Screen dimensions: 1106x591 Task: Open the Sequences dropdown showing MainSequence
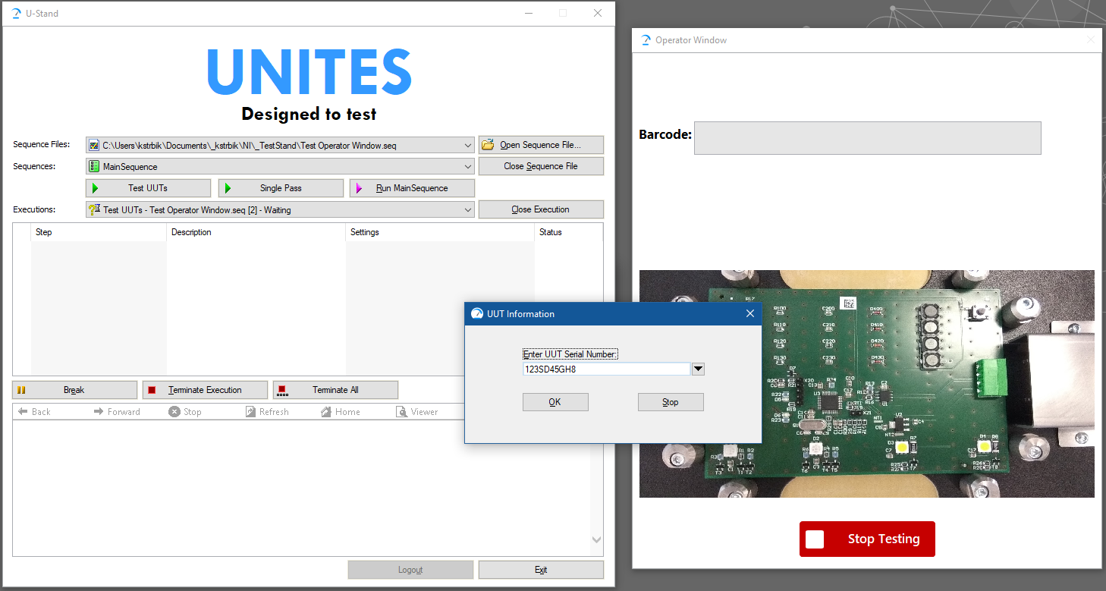[x=467, y=165]
